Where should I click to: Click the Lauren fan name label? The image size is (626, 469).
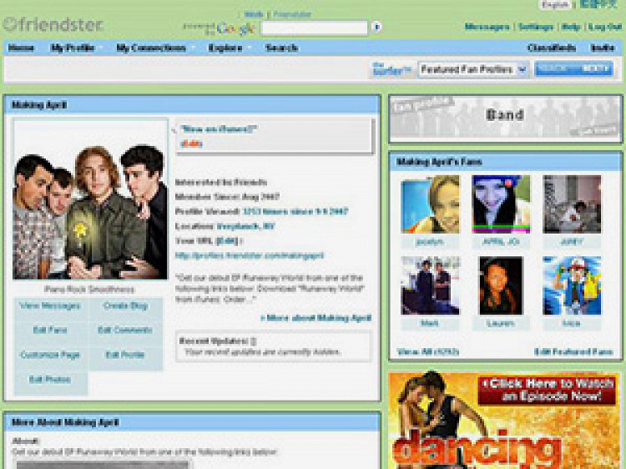501,323
